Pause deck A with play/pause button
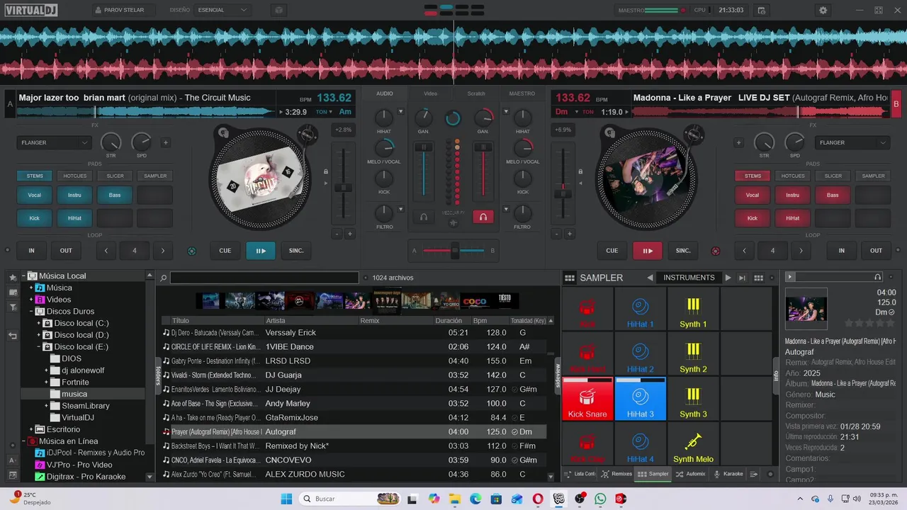Viewport: 907px width, 510px height. tap(261, 251)
